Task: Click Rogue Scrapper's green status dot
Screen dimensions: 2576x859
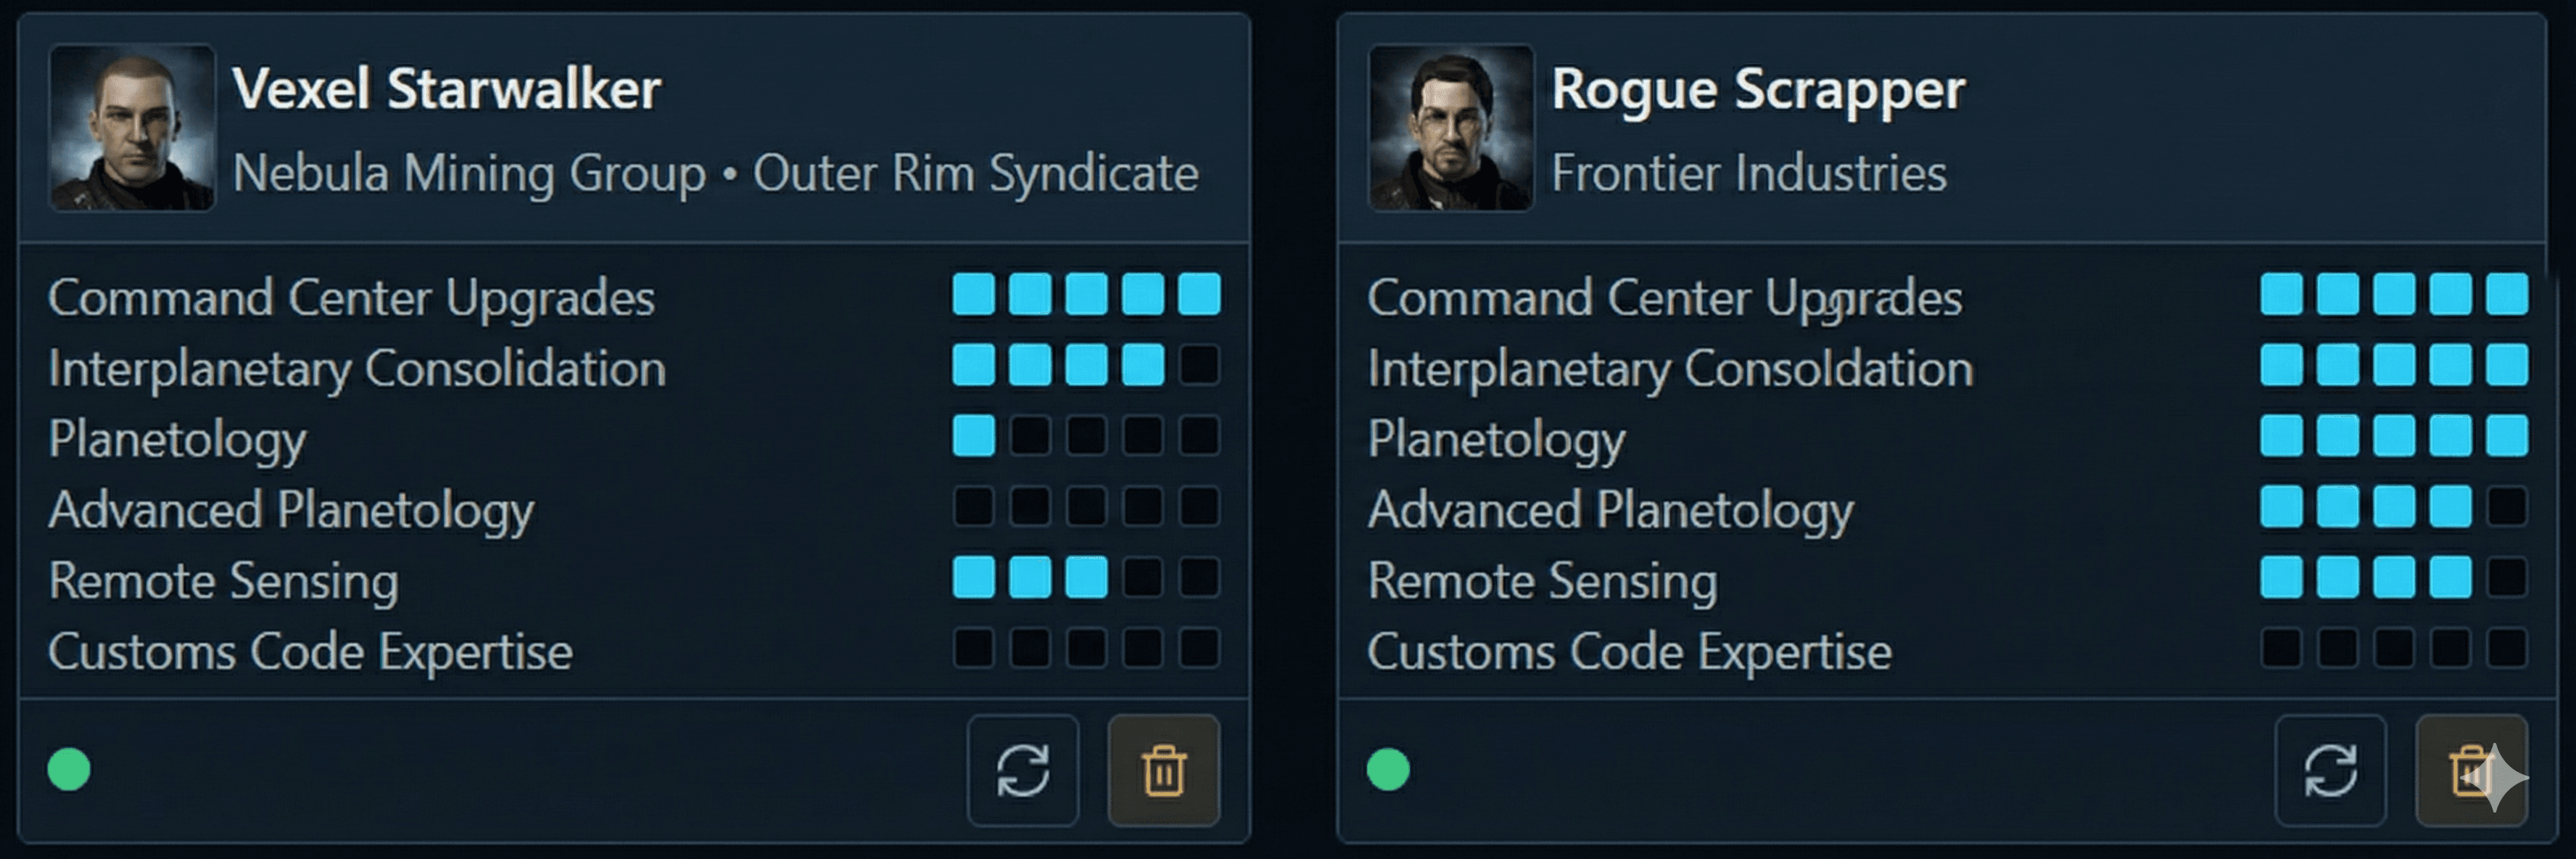Action: 1388,770
